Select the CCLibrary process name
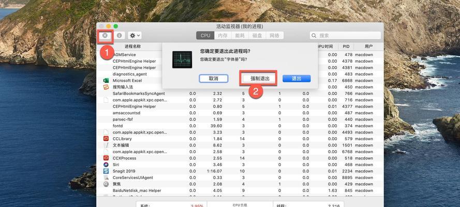 click(122, 139)
